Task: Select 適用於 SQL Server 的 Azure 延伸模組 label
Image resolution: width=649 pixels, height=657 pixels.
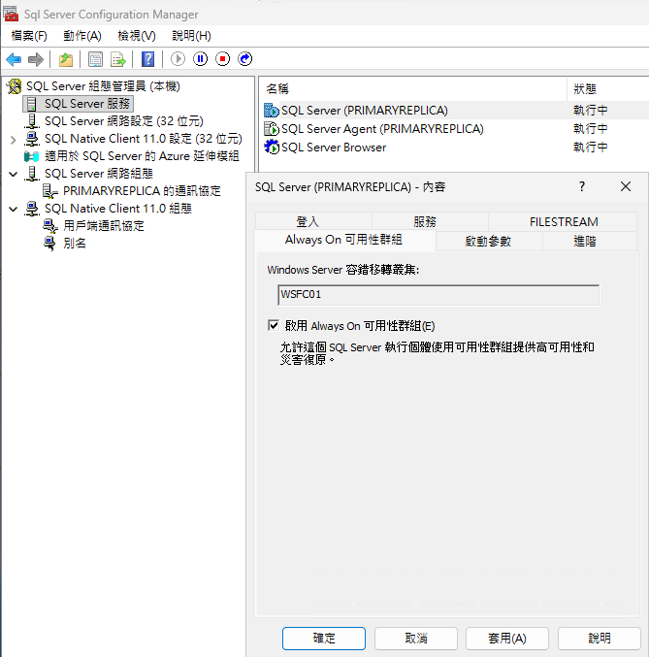Action: click(142, 156)
